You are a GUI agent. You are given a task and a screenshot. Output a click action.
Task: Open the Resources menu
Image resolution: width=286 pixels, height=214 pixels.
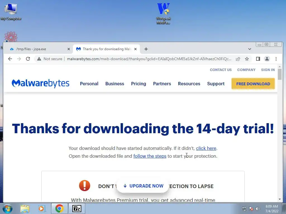(x=189, y=84)
